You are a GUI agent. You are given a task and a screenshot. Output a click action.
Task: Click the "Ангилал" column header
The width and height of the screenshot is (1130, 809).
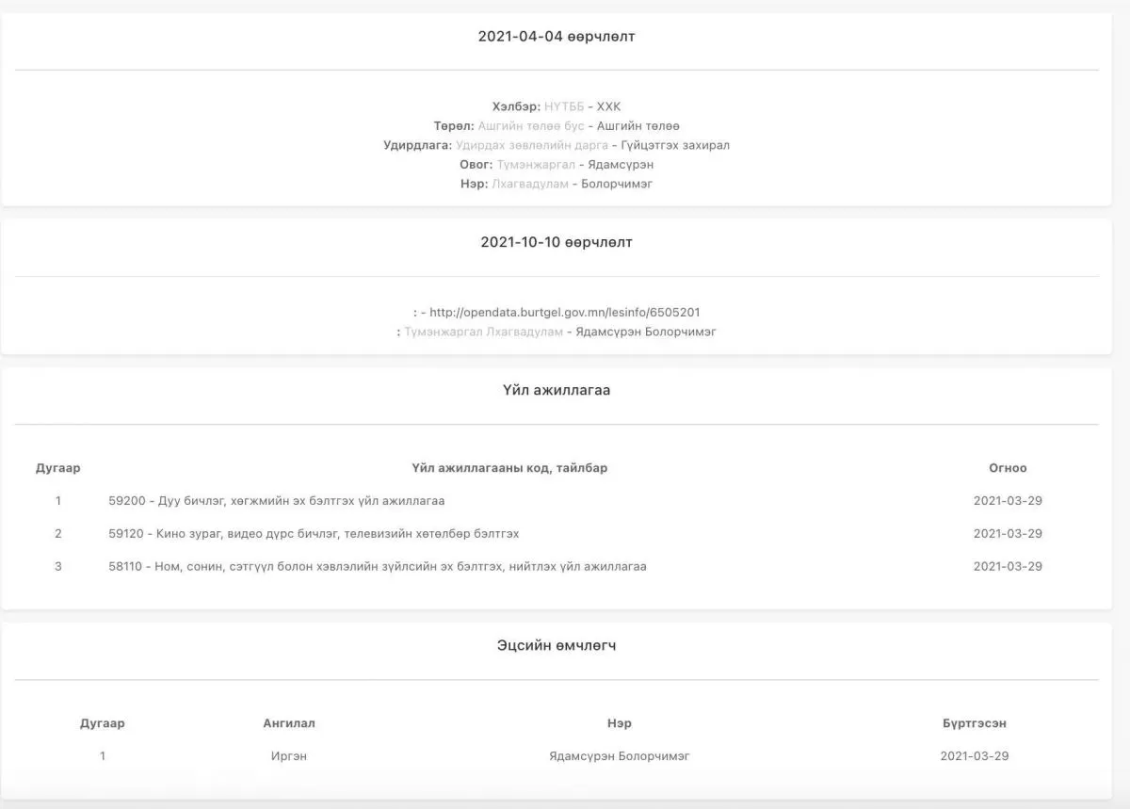(289, 723)
